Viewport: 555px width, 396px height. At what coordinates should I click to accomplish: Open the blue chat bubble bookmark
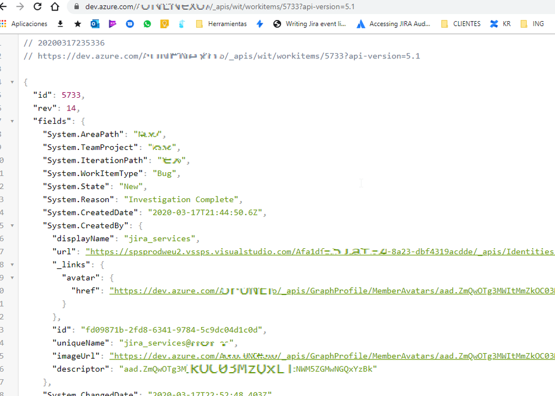point(130,24)
